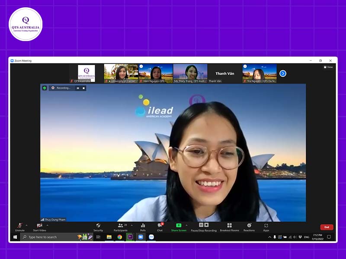Pause recording from the bottom toolbar
The width and height of the screenshot is (346, 259).
click(201, 225)
